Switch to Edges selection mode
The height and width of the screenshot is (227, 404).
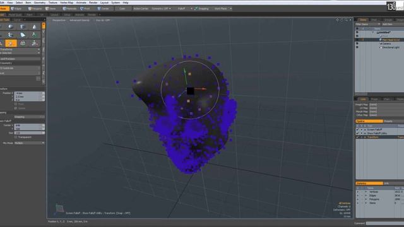tap(17, 8)
